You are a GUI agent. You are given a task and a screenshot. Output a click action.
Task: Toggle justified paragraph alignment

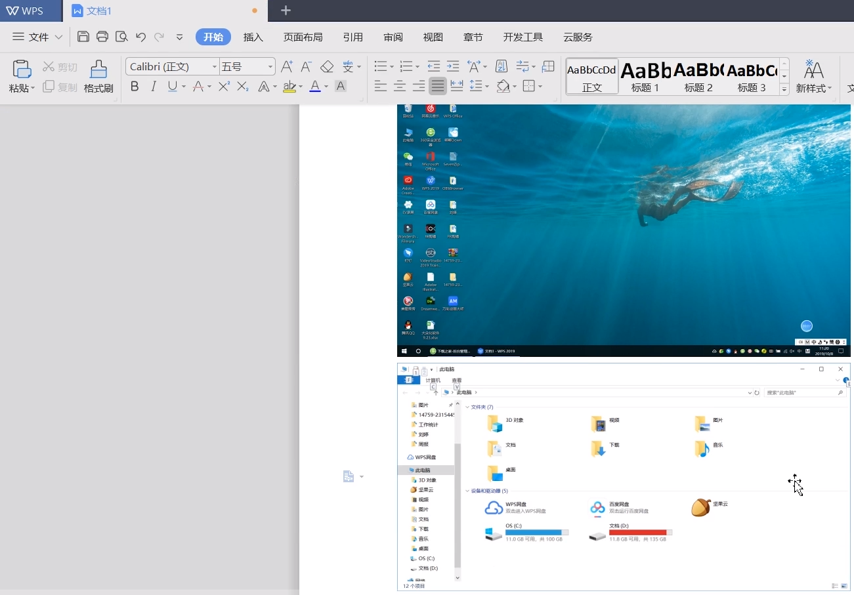pos(438,86)
